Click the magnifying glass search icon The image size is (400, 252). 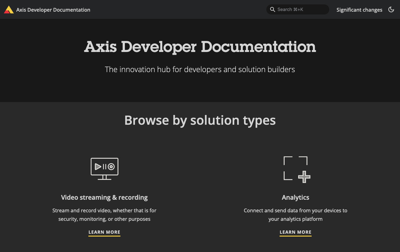tap(273, 9)
